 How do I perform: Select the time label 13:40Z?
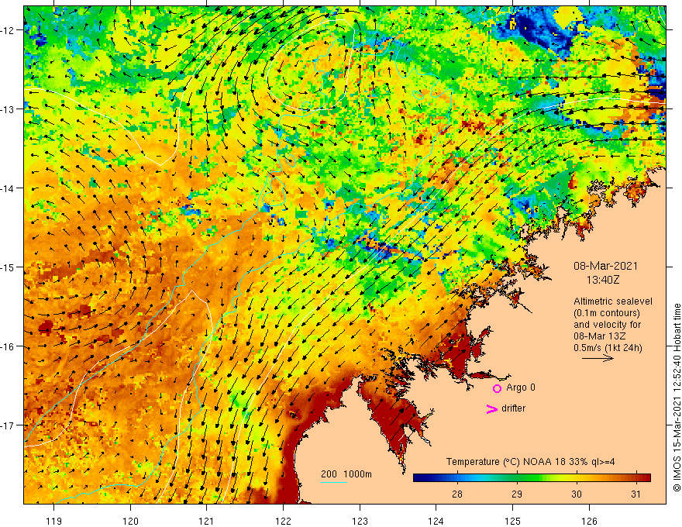pyautogui.click(x=603, y=280)
